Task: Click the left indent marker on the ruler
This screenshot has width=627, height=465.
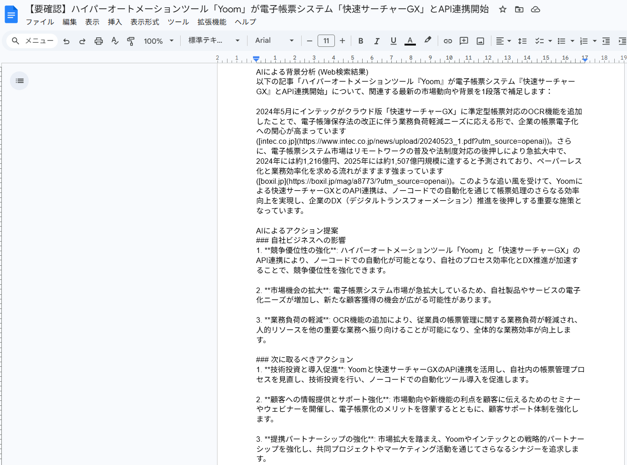Action: 256,59
